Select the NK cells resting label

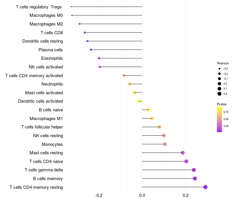(48, 136)
